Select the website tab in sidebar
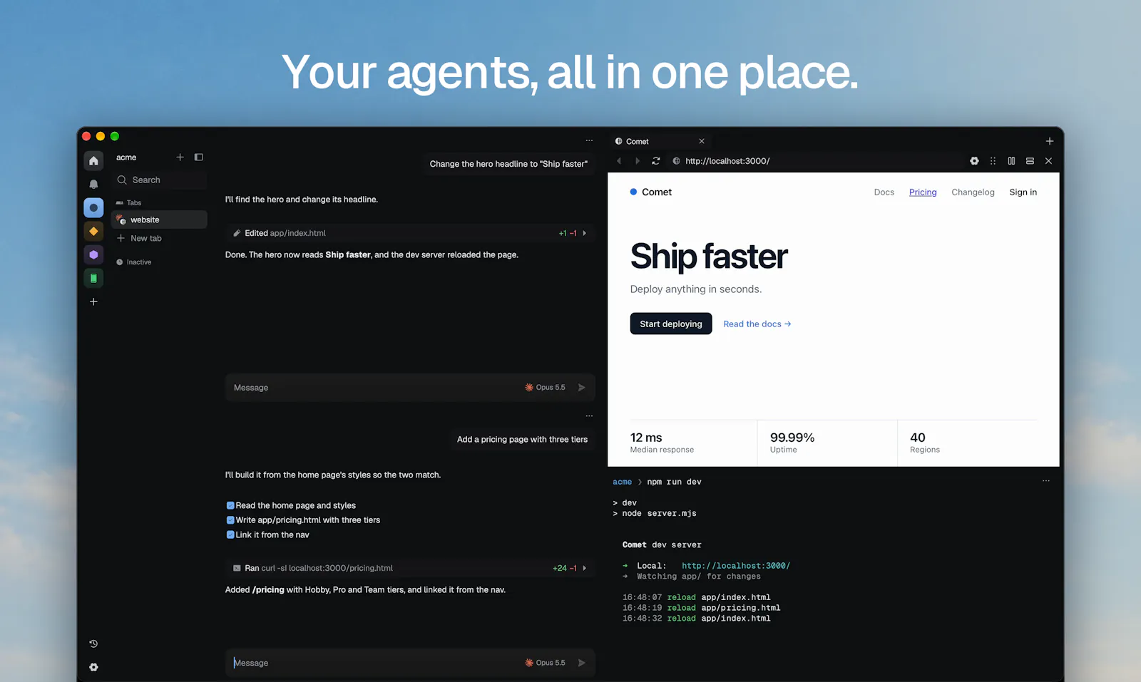 (x=160, y=219)
